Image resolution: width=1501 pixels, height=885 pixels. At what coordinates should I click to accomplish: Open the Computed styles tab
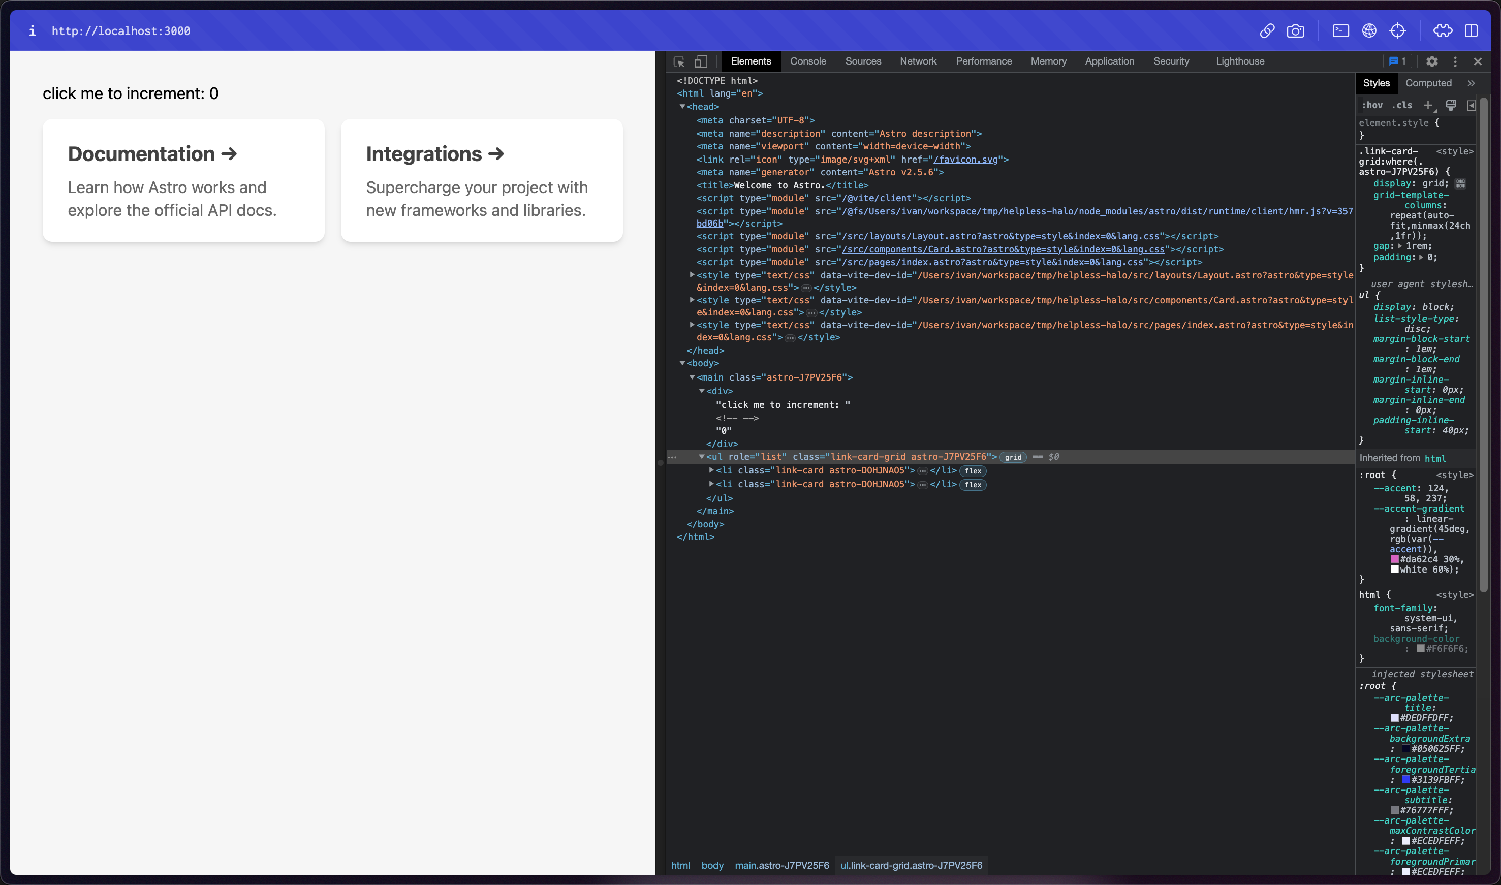[x=1428, y=83]
